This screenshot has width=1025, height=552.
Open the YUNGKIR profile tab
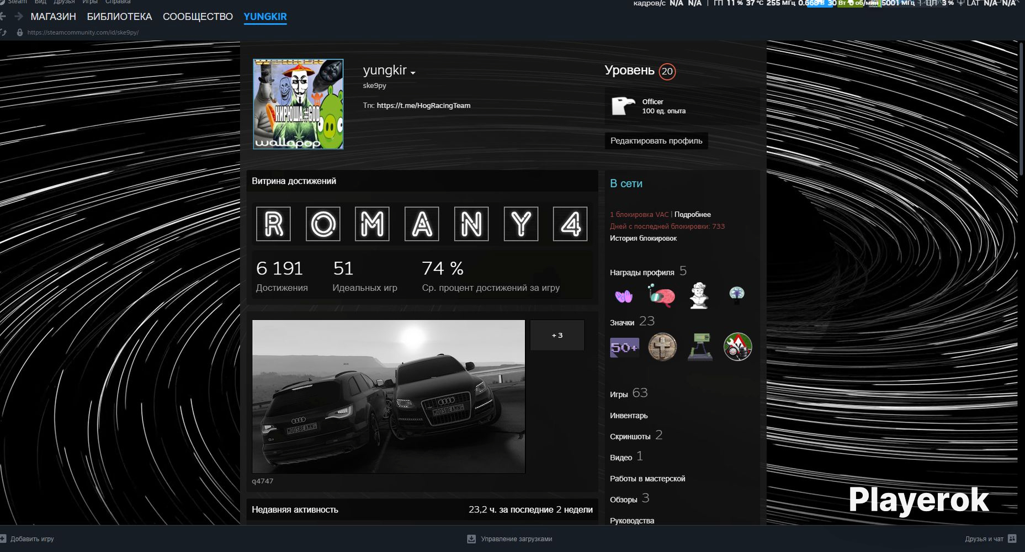point(265,17)
